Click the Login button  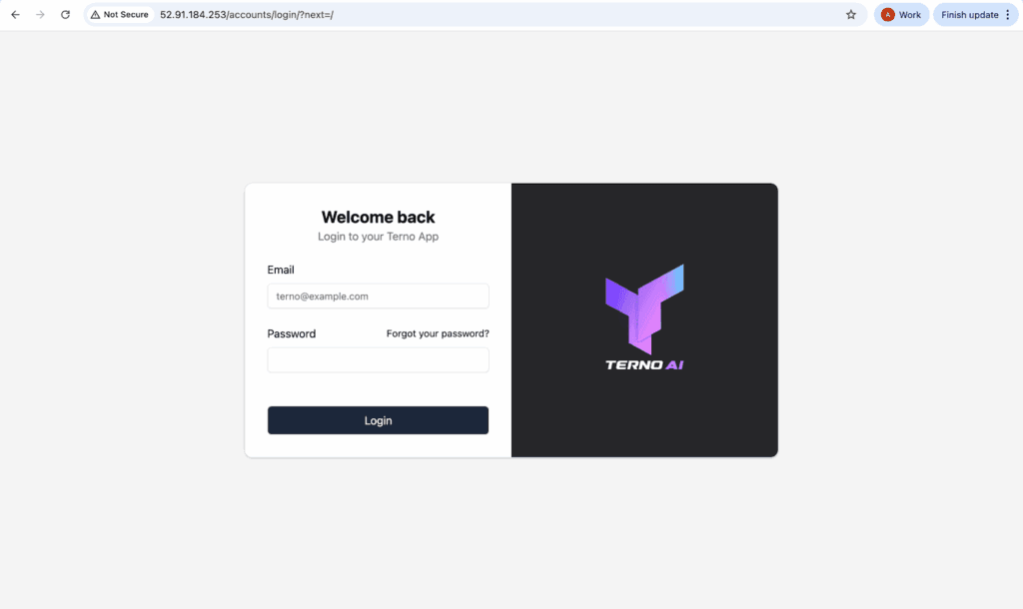tap(378, 420)
